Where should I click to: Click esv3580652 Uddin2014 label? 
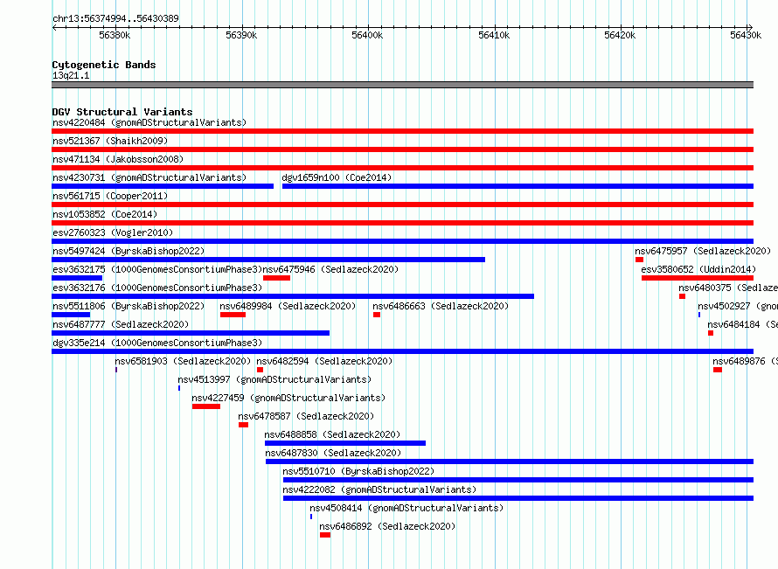[x=698, y=269]
